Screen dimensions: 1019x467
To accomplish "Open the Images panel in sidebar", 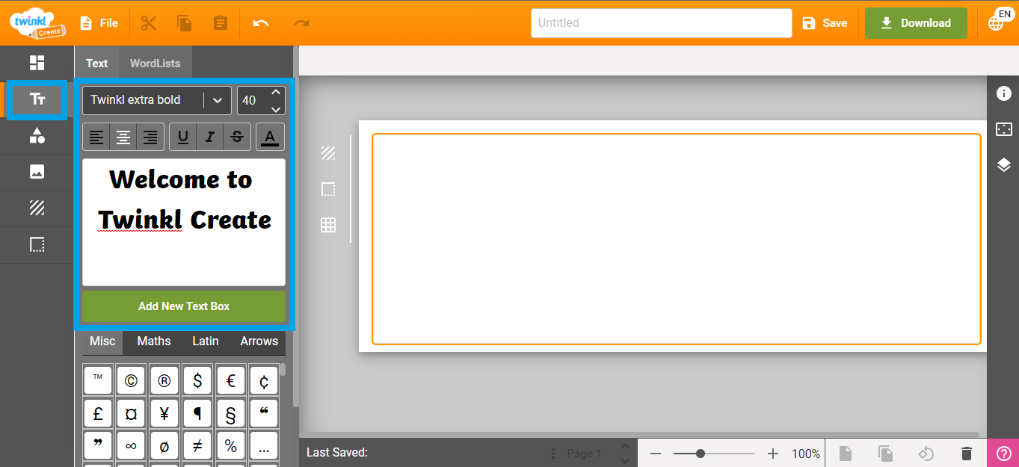I will 37,172.
